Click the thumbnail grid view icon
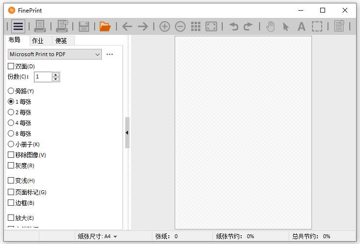This screenshot has height=244, width=360. click(196, 27)
